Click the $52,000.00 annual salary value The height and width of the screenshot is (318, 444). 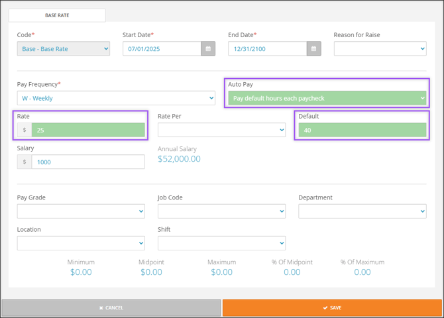click(179, 159)
